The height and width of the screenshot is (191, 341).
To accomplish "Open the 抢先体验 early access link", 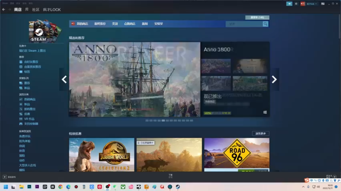I will tap(25, 141).
